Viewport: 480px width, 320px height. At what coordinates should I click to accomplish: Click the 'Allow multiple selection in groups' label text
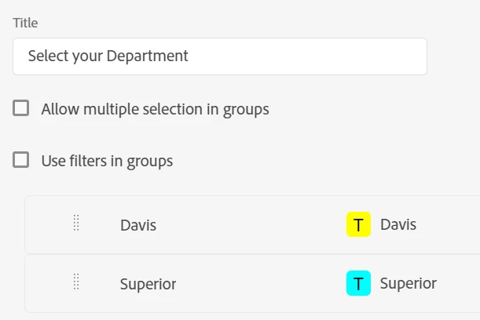point(155,109)
